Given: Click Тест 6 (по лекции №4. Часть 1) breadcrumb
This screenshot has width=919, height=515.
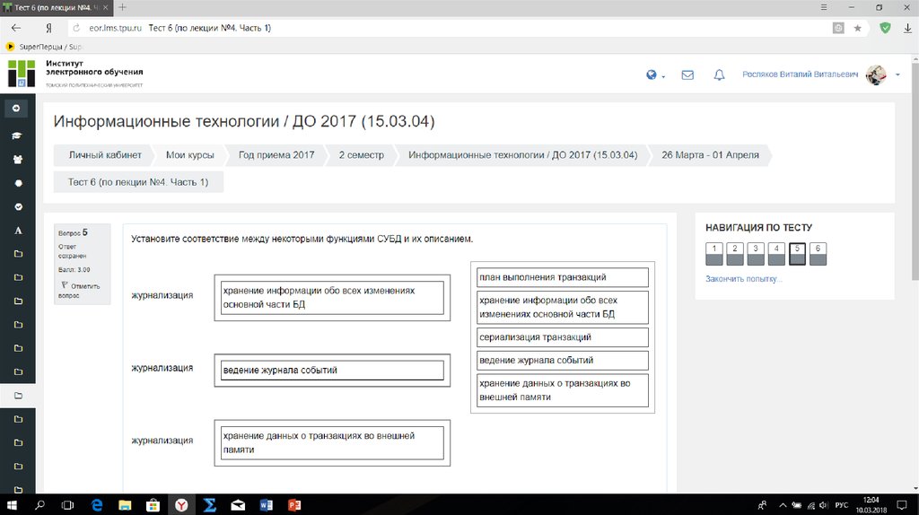Looking at the screenshot, I should (x=138, y=181).
